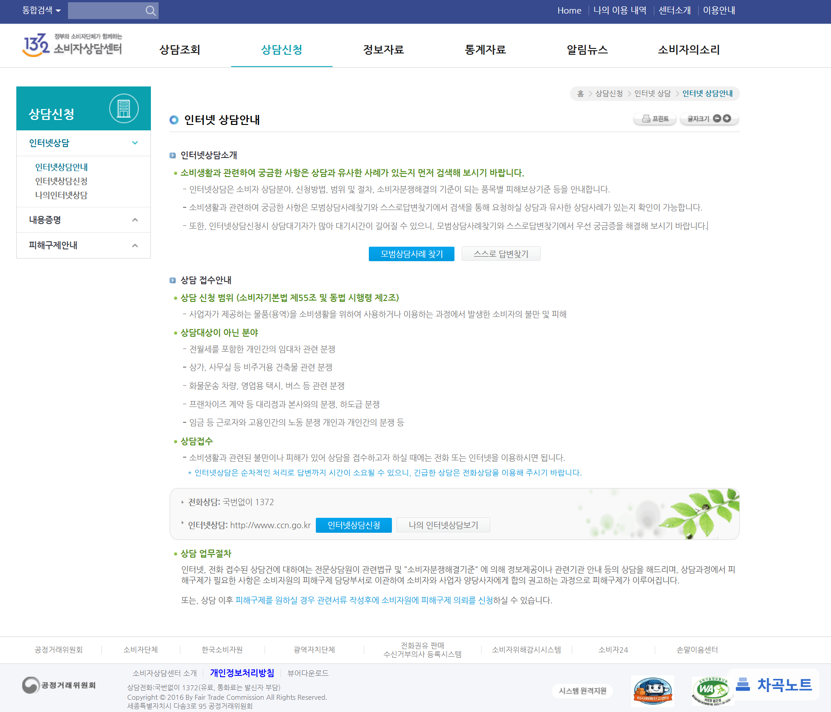
Task: Select the 상담신청 menu
Action: coord(282,50)
